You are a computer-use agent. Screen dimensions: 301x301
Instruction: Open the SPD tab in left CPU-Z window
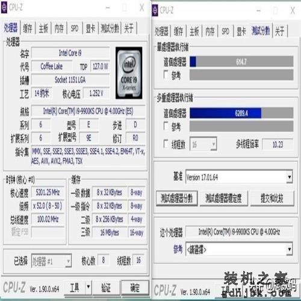coord(75,28)
